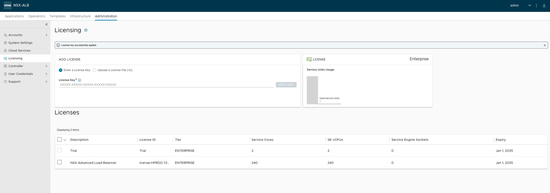550x193 pixels.
Task: Sort by Description column header
Action: (x=79, y=140)
